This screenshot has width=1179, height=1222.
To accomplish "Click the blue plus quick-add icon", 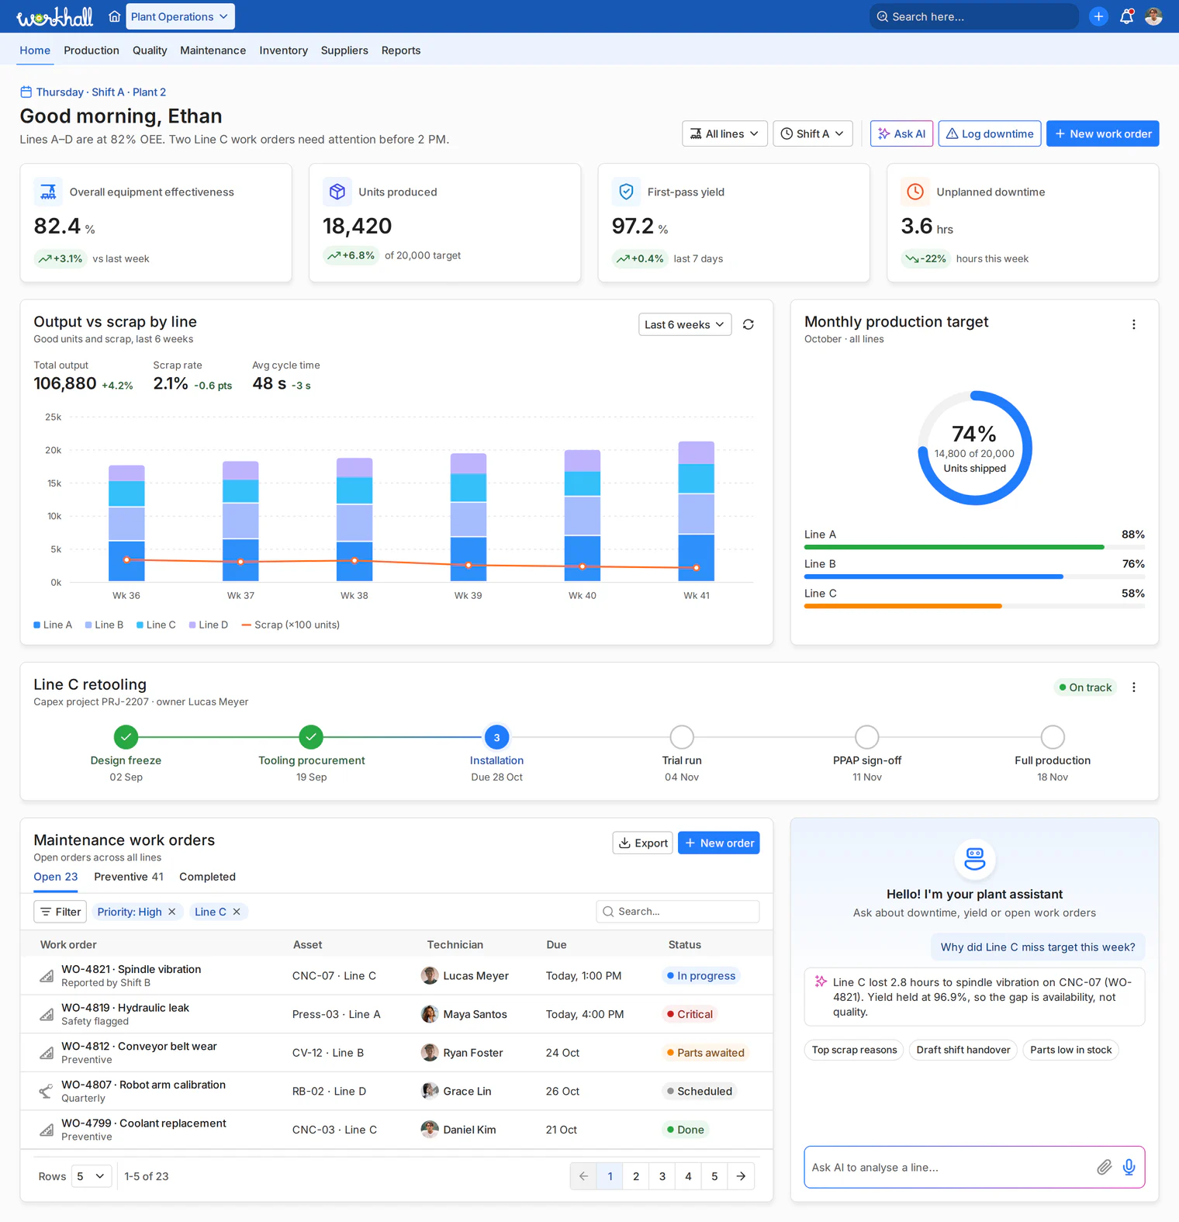I will 1098,16.
